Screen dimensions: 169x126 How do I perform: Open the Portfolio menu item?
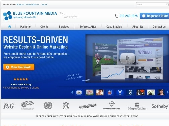(25, 27)
